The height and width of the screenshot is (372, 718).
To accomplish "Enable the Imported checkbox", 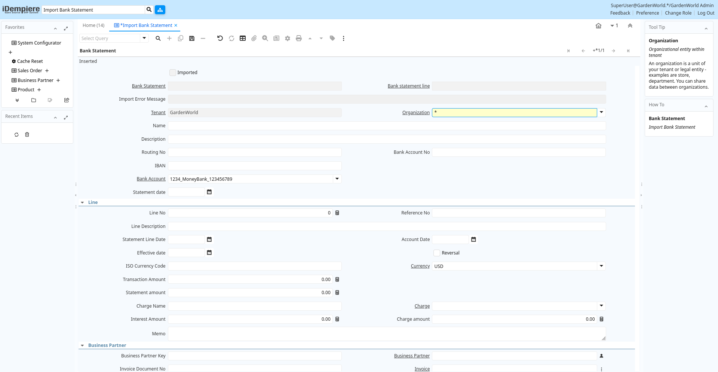I will tap(173, 73).
